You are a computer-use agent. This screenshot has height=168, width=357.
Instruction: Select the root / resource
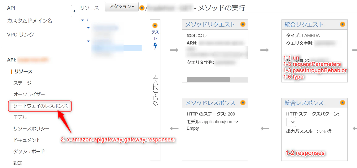point(88,20)
